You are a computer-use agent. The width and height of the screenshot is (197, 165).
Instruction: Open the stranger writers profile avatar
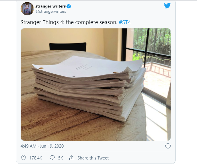tap(27, 9)
